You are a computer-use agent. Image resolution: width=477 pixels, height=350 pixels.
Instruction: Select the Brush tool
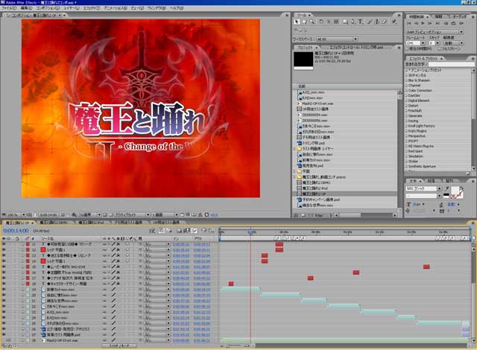coord(370,22)
